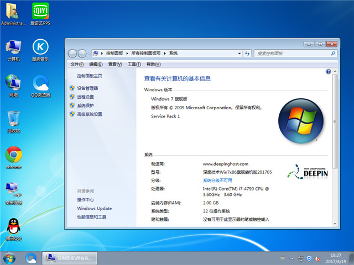Select the Computer (计算机) desktop icon
Screen dimensions: 354x265
pyautogui.click(x=13, y=50)
